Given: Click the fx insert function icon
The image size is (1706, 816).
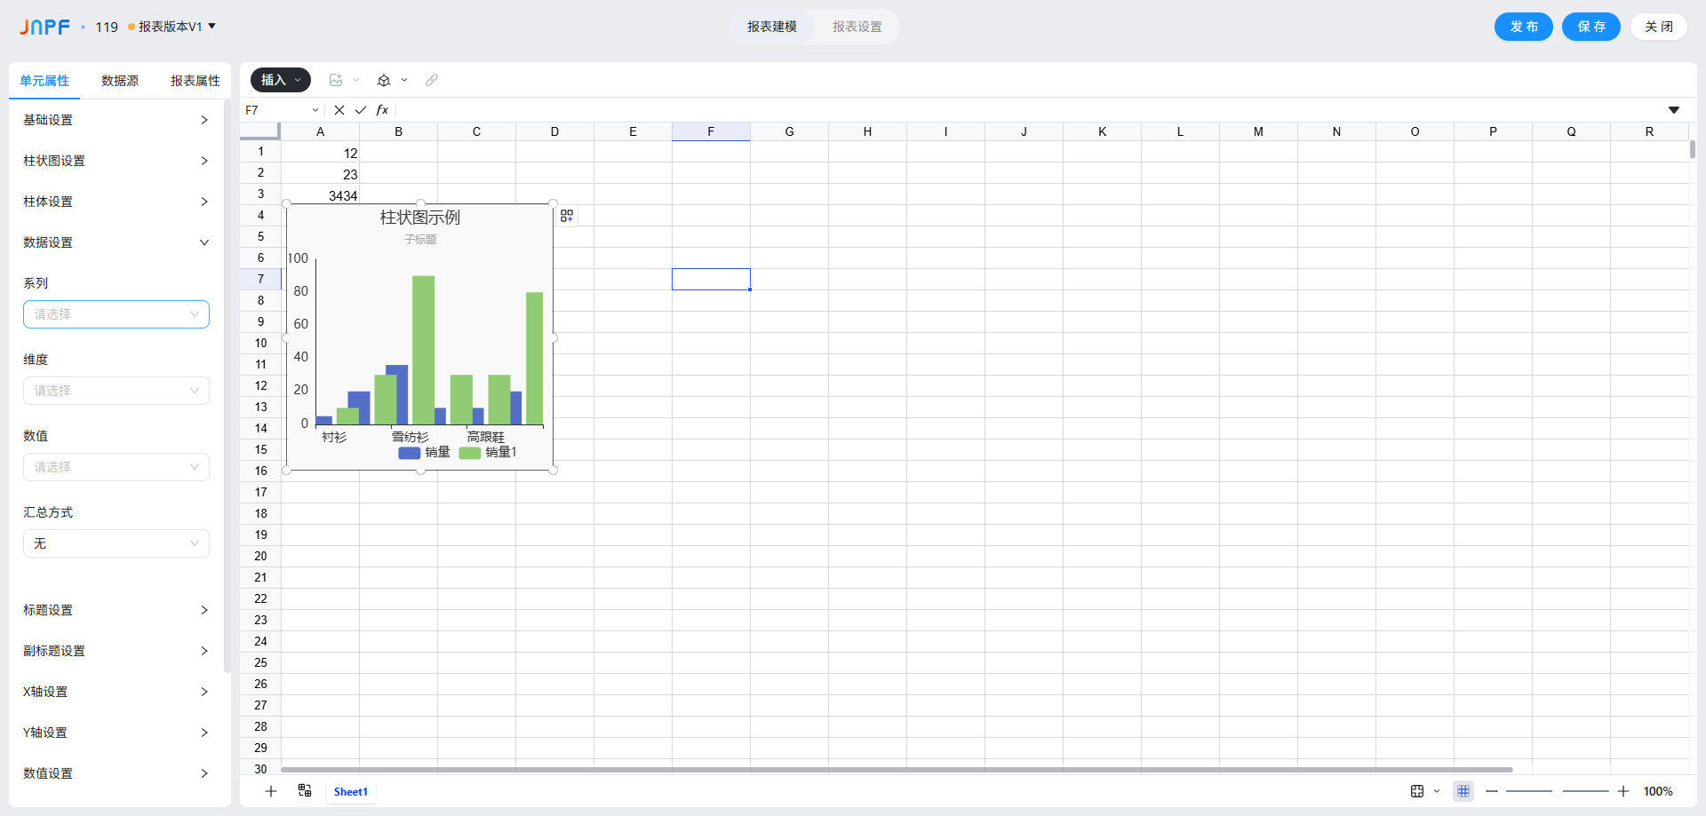Looking at the screenshot, I should [382, 110].
